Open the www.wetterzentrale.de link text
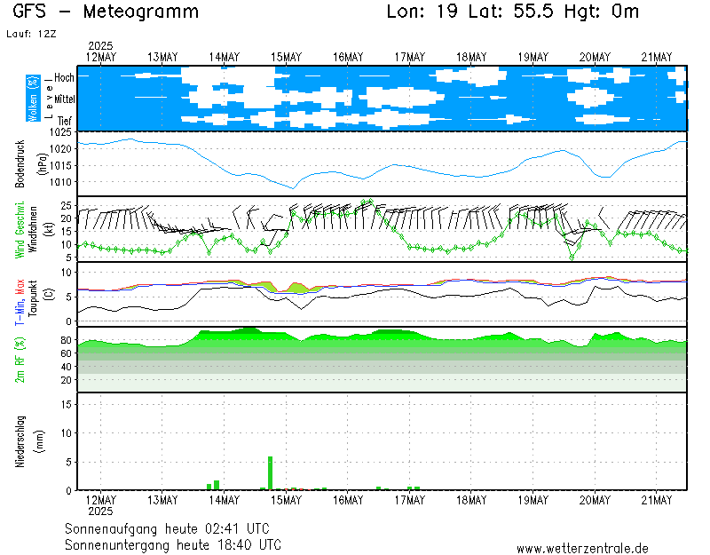This screenshot has height=555, width=710. (582, 549)
